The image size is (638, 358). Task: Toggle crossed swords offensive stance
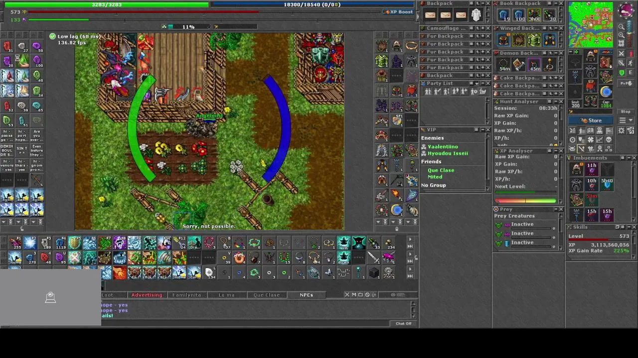(621, 54)
